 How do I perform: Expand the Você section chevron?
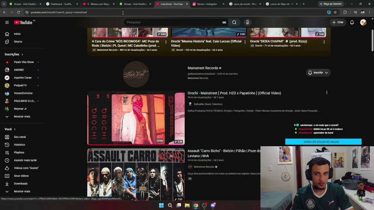(x=15, y=129)
